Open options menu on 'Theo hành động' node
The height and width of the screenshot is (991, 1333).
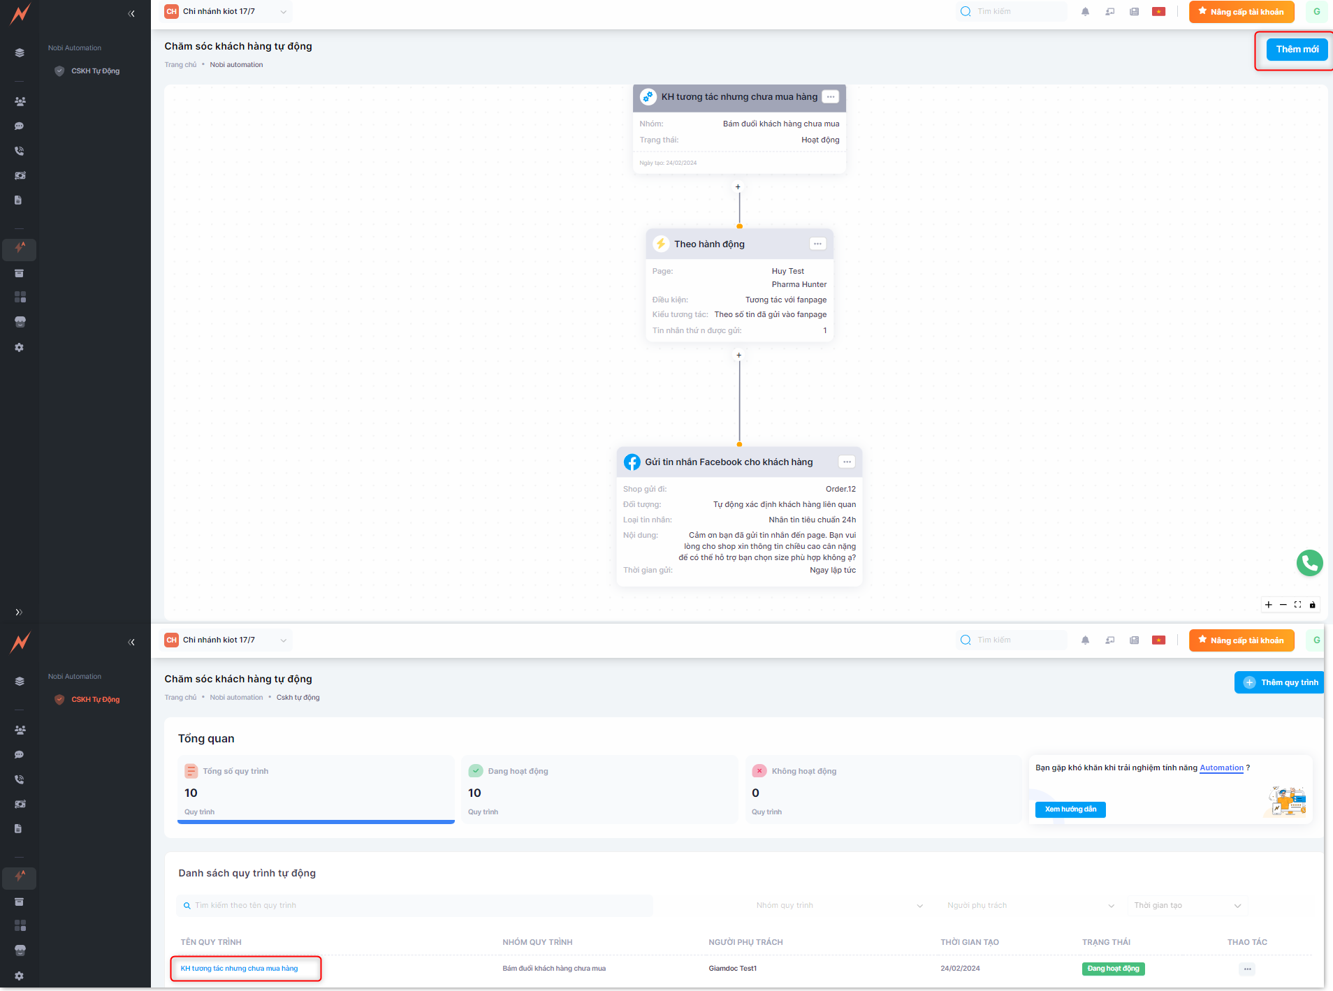click(817, 244)
